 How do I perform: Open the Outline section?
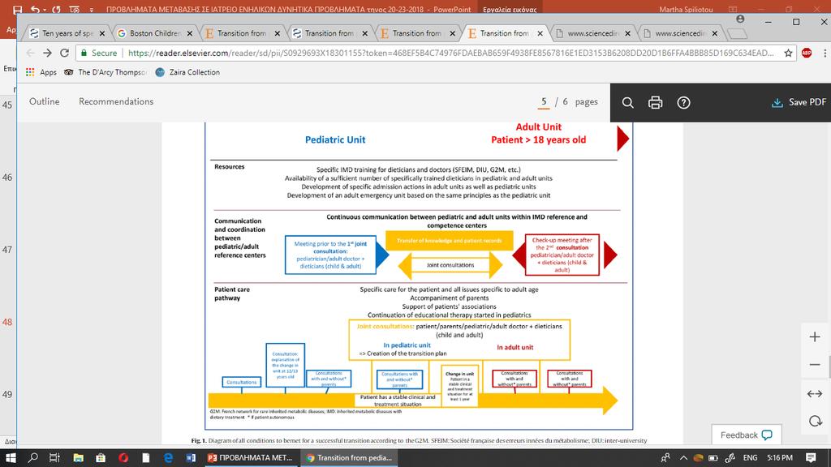point(44,101)
